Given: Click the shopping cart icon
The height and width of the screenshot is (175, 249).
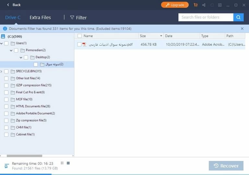Looking at the screenshot, I should pyautogui.click(x=196, y=5).
